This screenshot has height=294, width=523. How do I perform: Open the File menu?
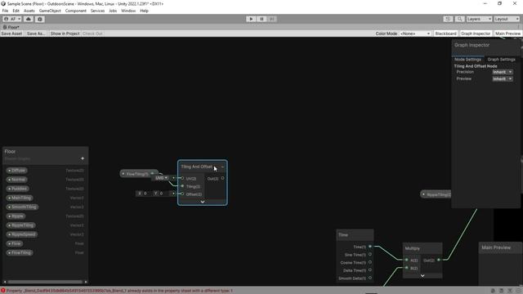[x=5, y=11]
